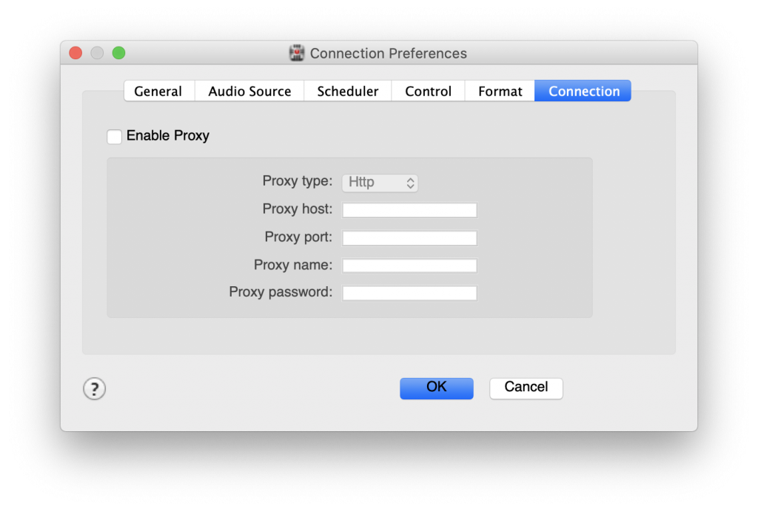
Task: Click the Connection Preferences title text
Action: click(x=388, y=53)
